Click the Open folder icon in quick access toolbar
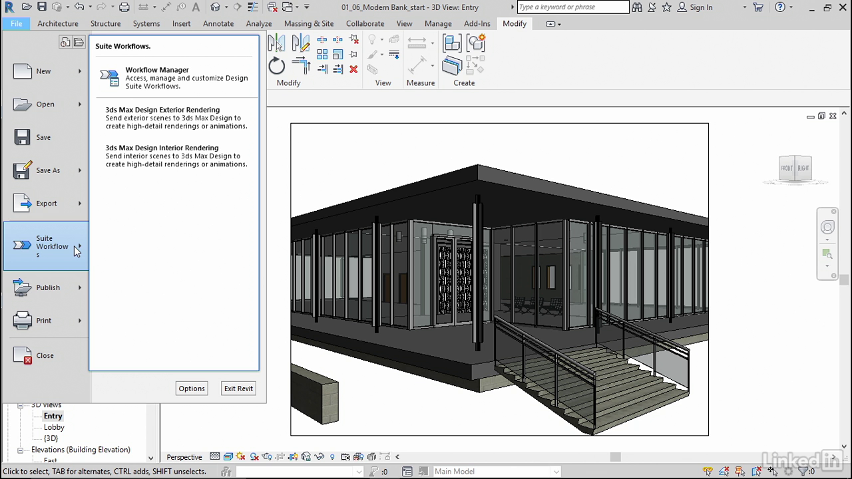Screen dimensions: 852x479 [26, 7]
